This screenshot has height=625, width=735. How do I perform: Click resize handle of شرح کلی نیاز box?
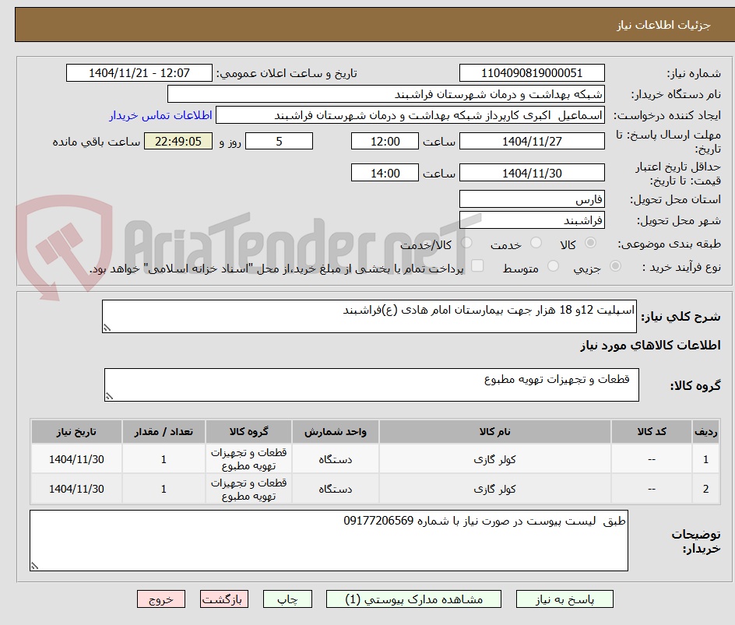coord(107,328)
